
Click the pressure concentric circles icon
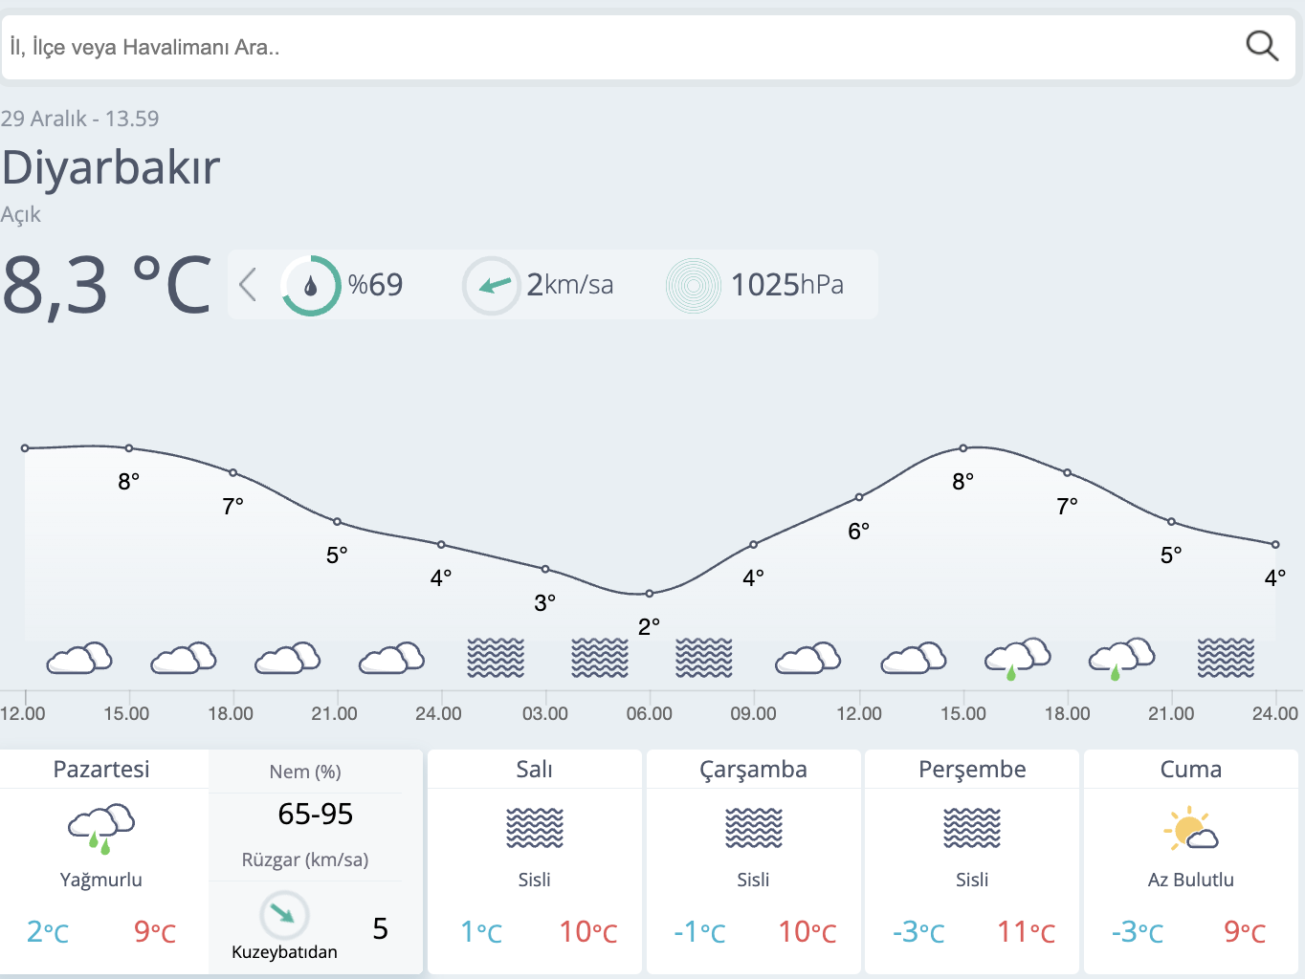point(694,285)
